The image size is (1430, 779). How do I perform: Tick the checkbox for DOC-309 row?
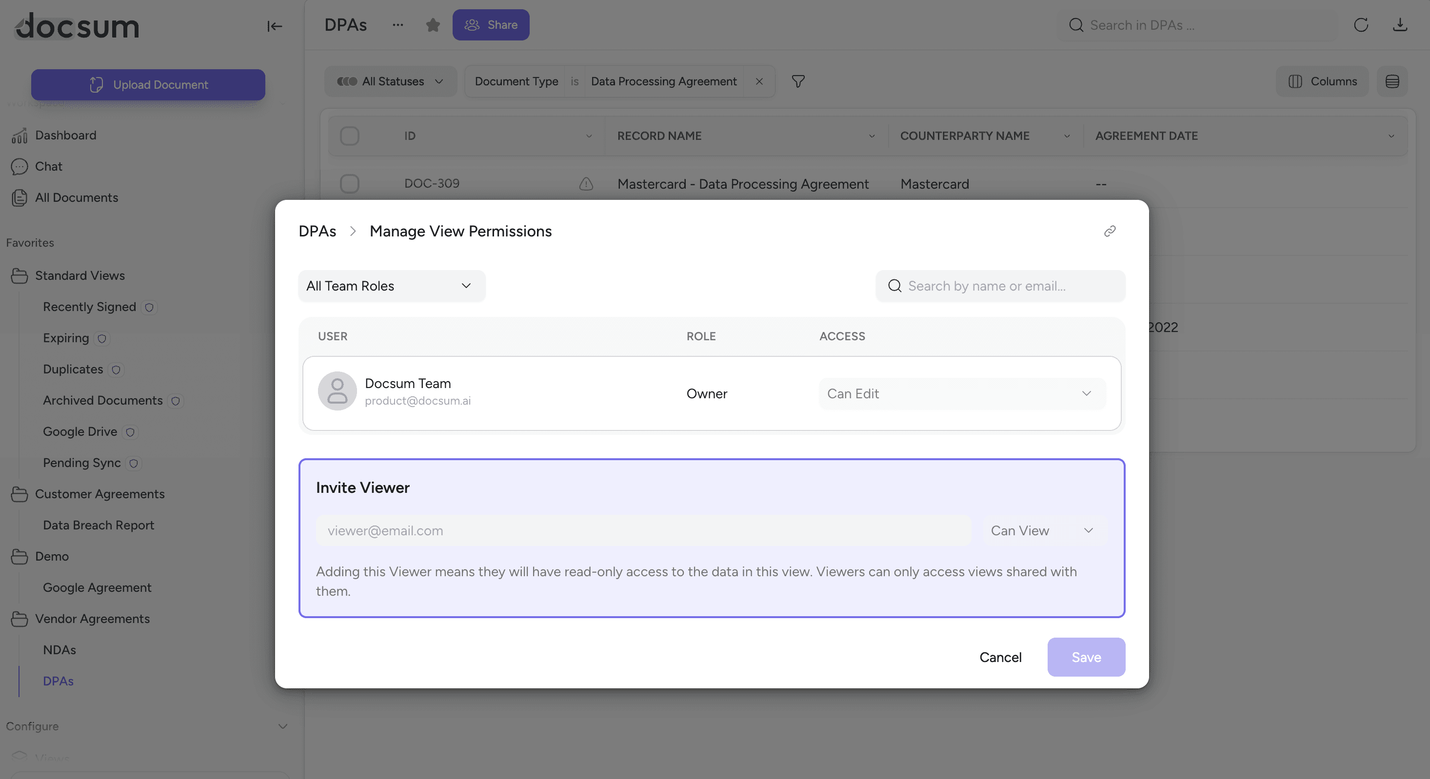click(349, 184)
